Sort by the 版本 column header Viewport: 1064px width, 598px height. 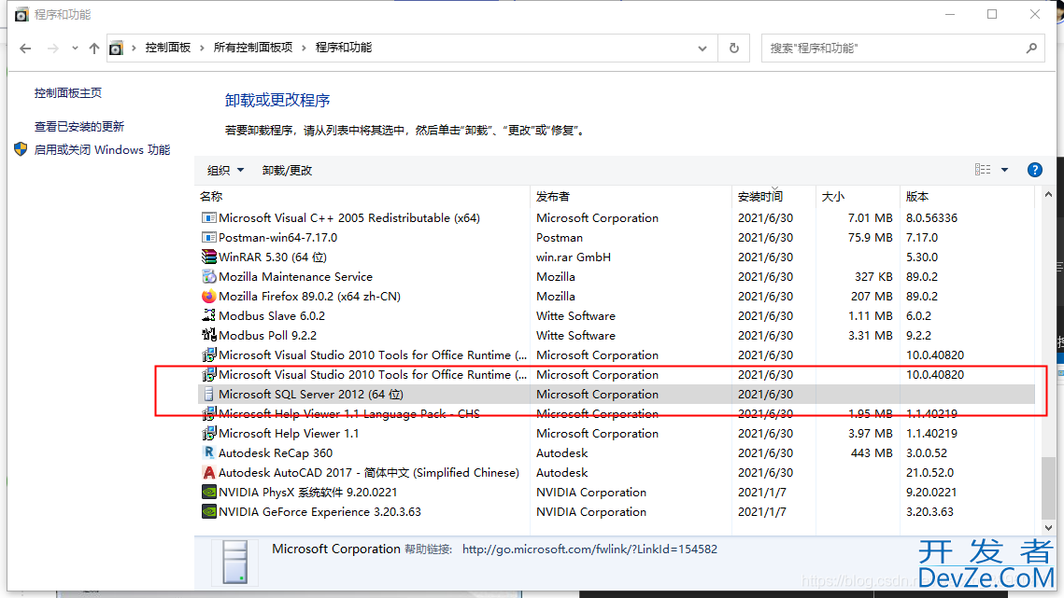(x=916, y=197)
